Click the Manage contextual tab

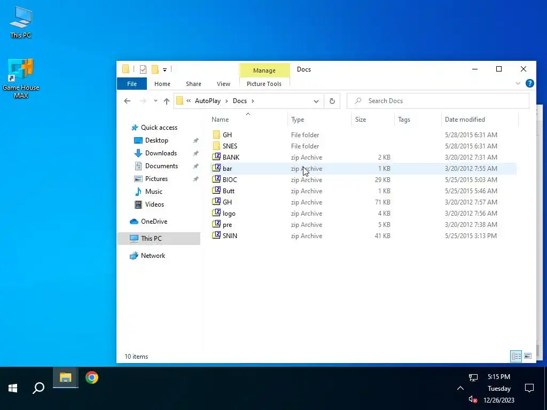264,70
